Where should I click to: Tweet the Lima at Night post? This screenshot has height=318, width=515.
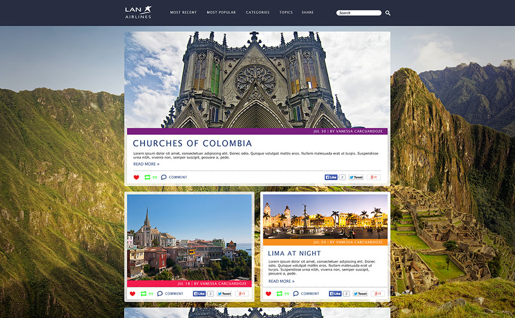pos(360,294)
